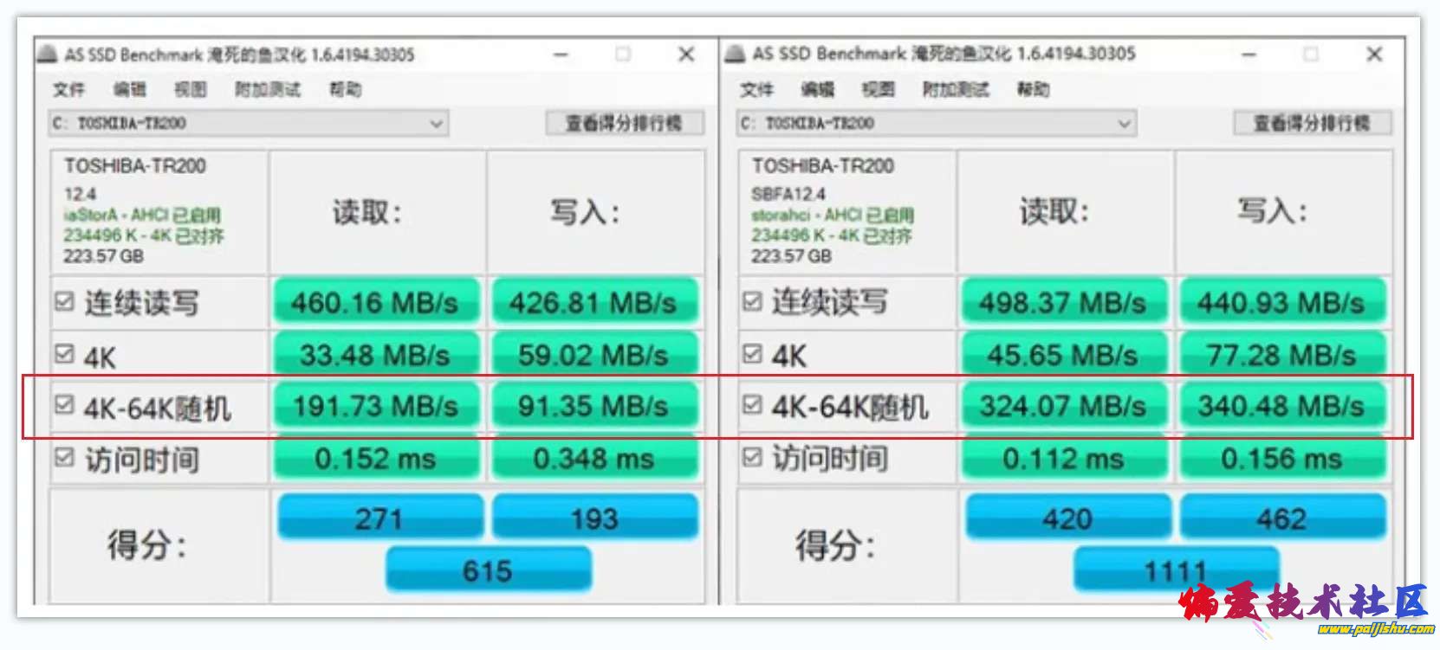1440x650 pixels.
Task: Toggle the 连续读写 checkbox in the left window
Action: click(64, 301)
